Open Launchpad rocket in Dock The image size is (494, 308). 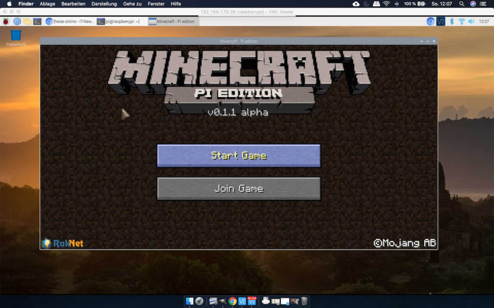tap(199, 301)
